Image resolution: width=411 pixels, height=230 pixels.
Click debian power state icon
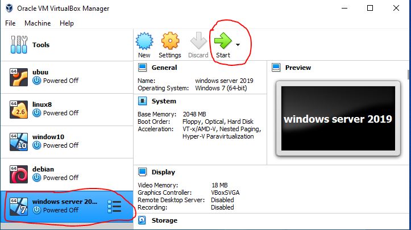tap(37, 178)
